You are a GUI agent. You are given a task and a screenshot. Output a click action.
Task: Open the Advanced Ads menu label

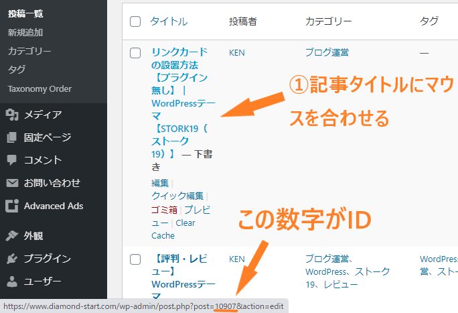click(54, 206)
